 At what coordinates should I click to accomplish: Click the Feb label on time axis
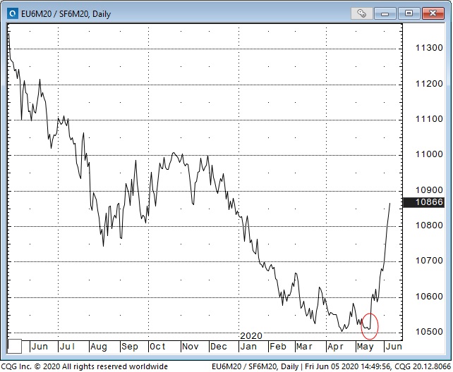coord(278,347)
